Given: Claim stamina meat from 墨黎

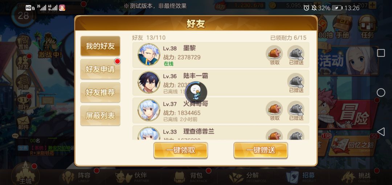Looking at the screenshot, I should click(x=274, y=55).
